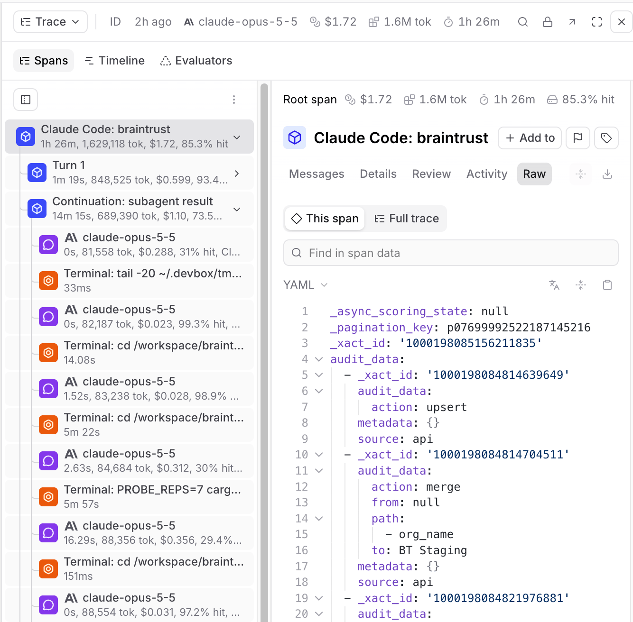Image resolution: width=633 pixels, height=622 pixels.
Task: Collapse the Claude Code: braintrust root span
Action: (237, 137)
